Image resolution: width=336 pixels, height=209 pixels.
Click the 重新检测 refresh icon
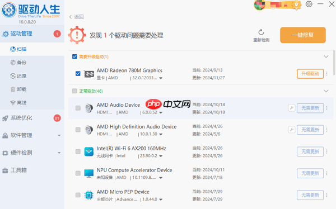[261, 32]
